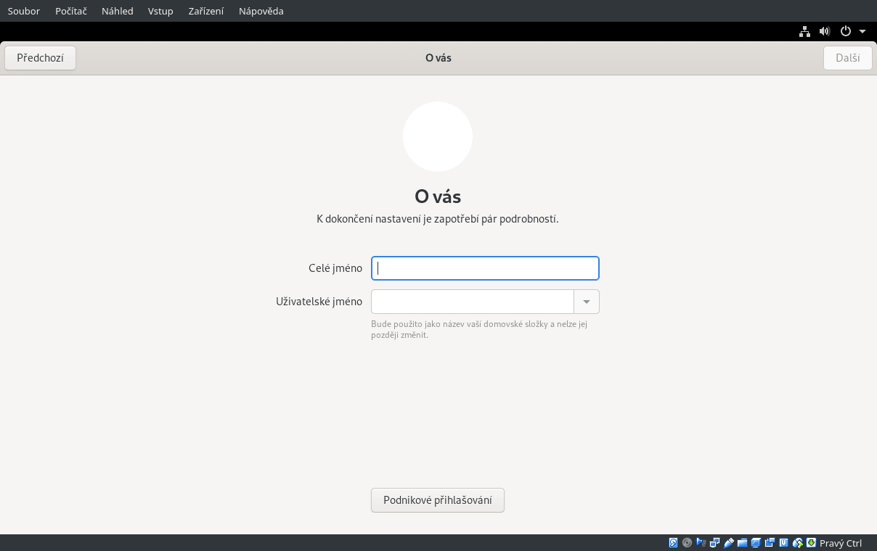Click the VirtualBox shared folders icon
Image resolution: width=877 pixels, height=551 pixels.
point(742,542)
